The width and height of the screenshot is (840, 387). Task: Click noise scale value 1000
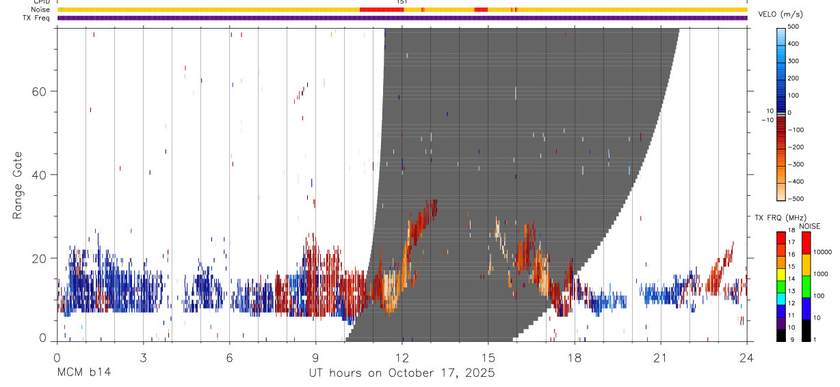point(821,274)
